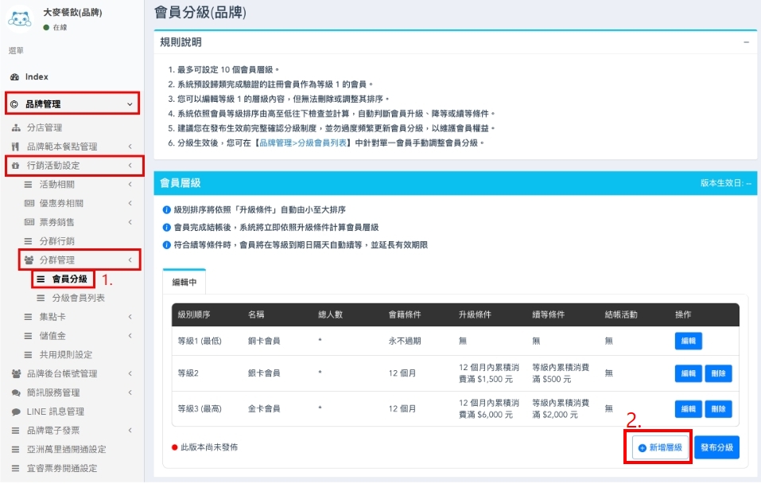The image size is (761, 484).
Task: Expand the 集點卡 submenu arrow
Action: (x=130, y=317)
